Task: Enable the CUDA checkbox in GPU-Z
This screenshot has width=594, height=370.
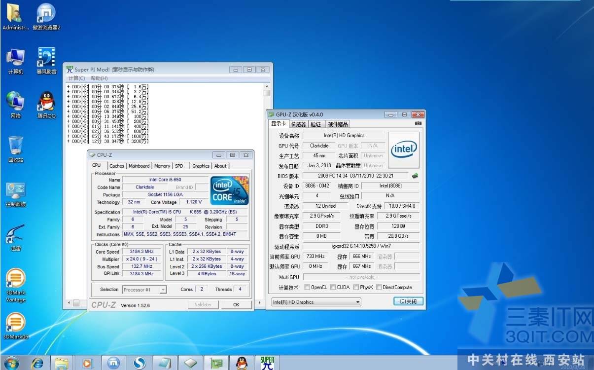Action: pos(333,287)
